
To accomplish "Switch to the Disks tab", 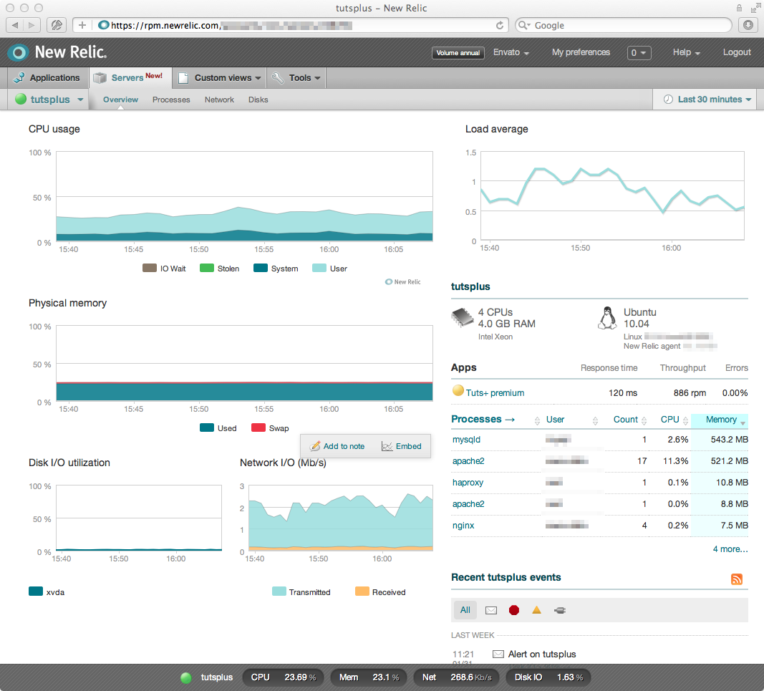I will pyautogui.click(x=258, y=100).
